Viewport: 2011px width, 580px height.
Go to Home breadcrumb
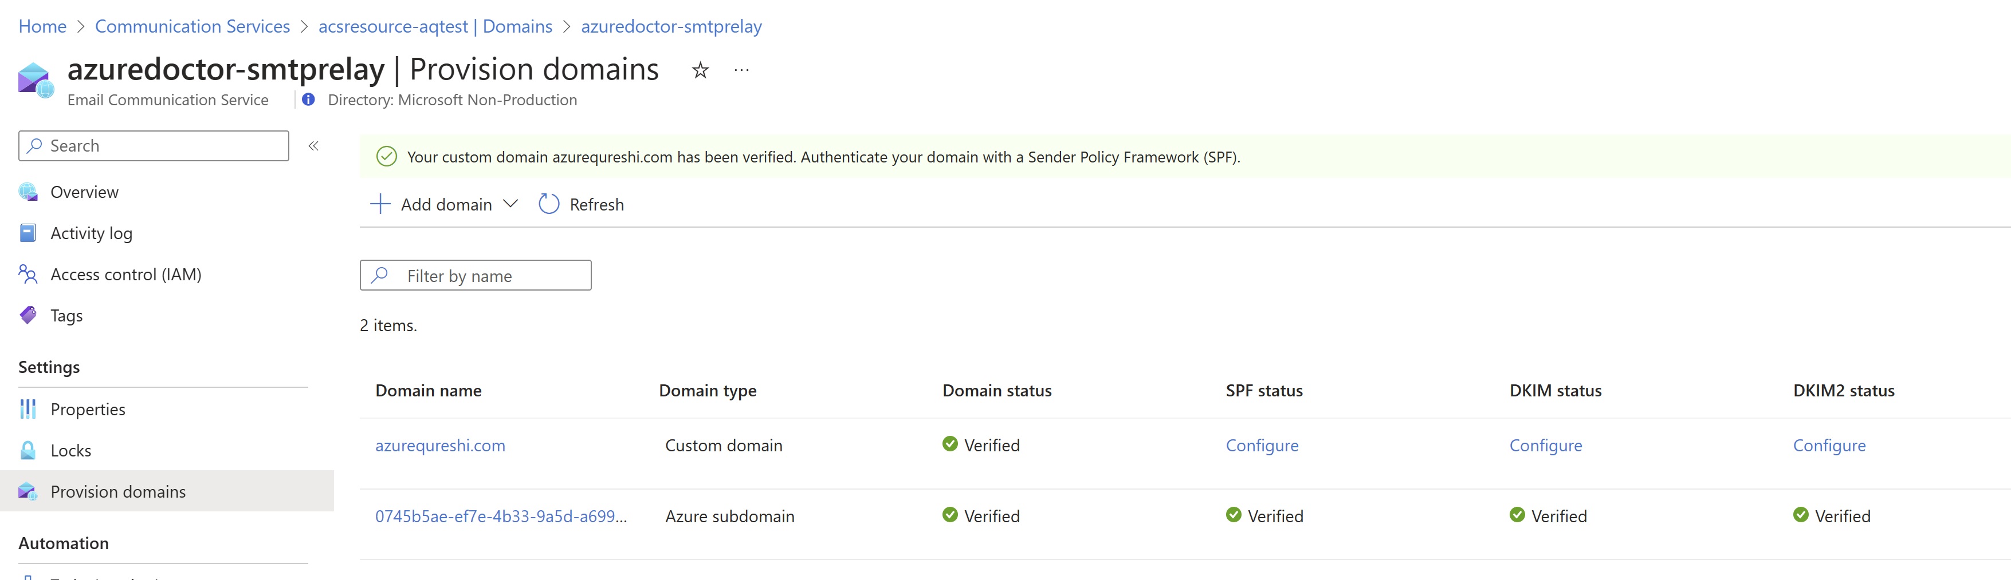[42, 26]
